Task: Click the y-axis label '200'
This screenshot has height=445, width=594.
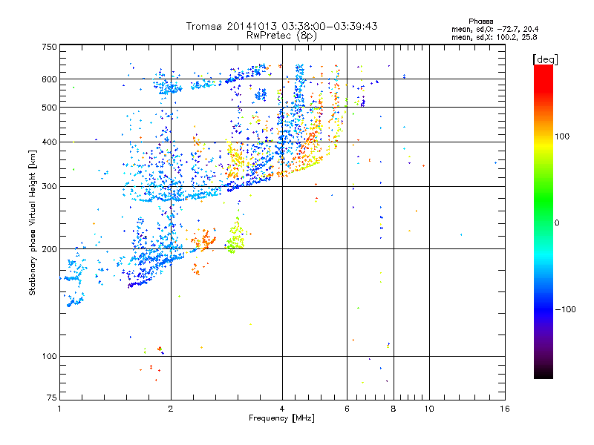Action: point(49,249)
